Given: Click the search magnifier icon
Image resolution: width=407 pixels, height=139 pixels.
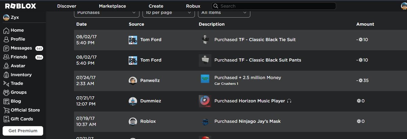Looking at the screenshot, I should [x=216, y=6].
